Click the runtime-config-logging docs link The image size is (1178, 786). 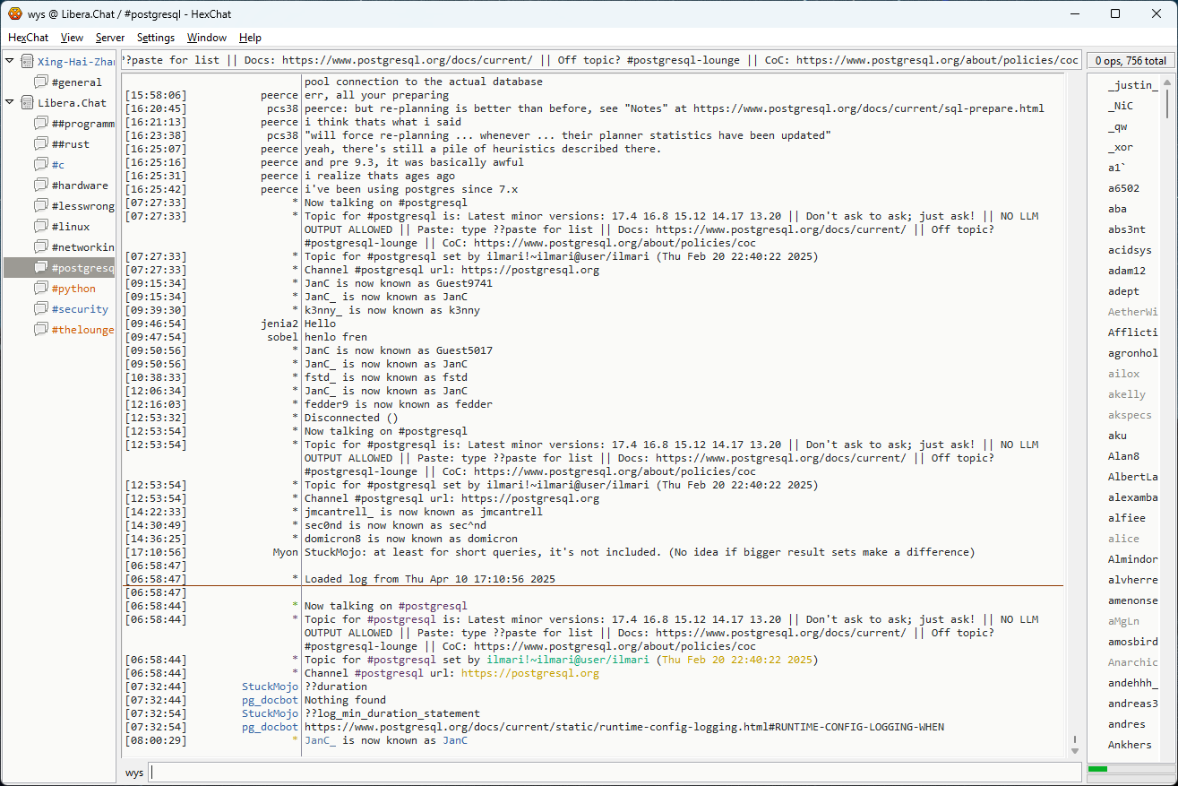[623, 727]
